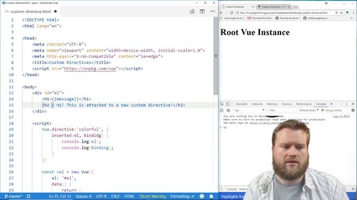Open 'Running the server' GitHub bookmark
The height and width of the screenshot is (200, 357).
[x=288, y=18]
